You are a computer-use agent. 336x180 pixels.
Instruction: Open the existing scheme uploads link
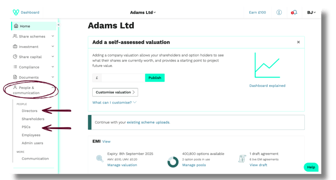pyautogui.click(x=148, y=122)
